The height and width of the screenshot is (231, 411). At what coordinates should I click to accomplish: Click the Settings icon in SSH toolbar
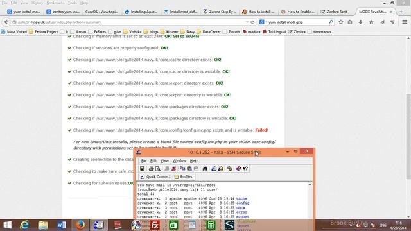(x=230, y=169)
